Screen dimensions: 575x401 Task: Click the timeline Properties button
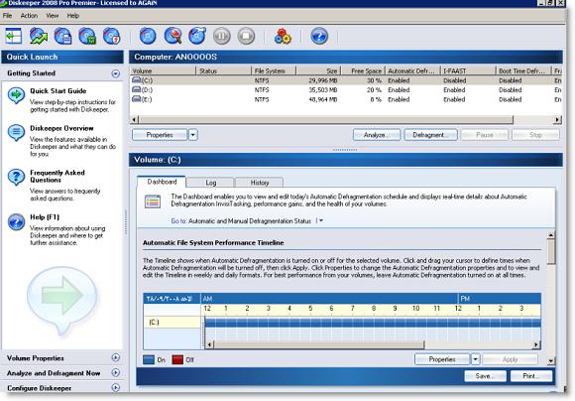(442, 358)
